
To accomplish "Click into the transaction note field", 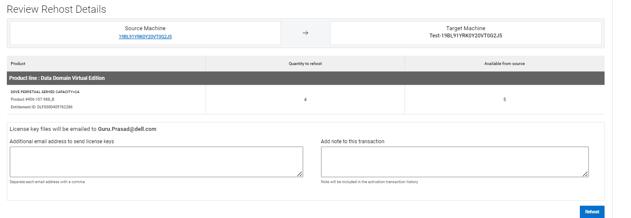I will tap(454, 161).
